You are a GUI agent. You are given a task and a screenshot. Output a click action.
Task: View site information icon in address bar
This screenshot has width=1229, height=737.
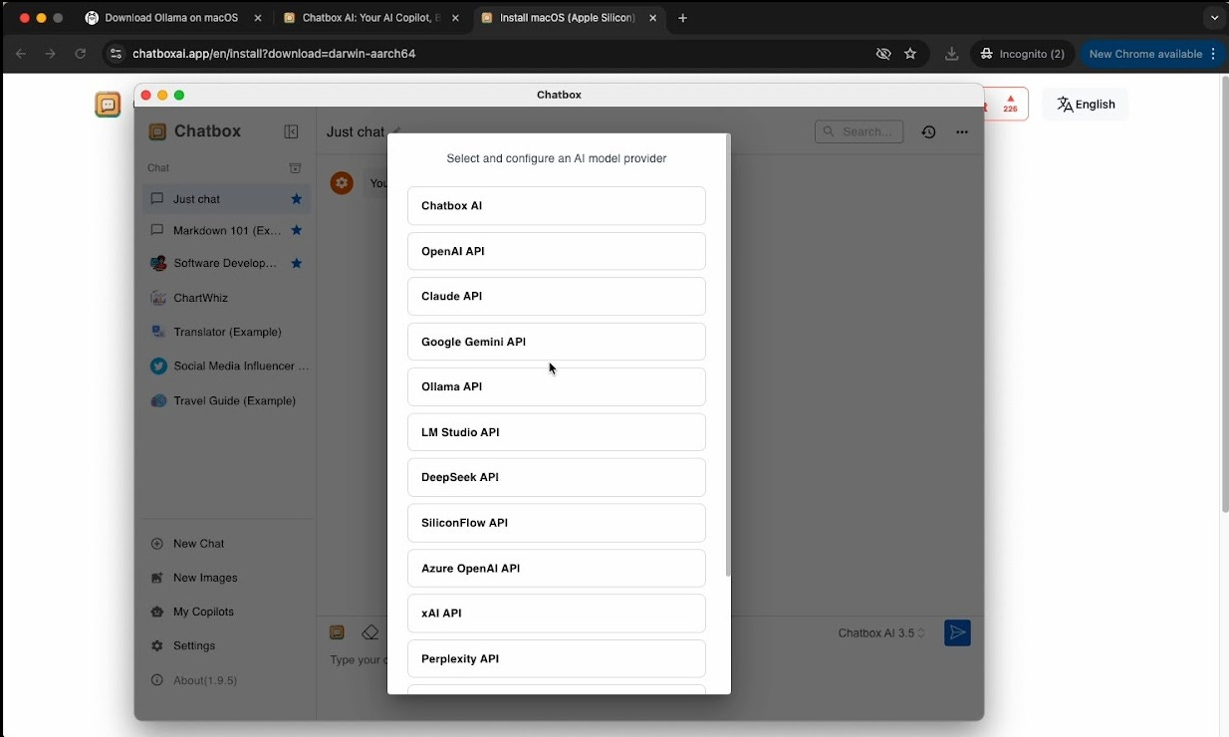pos(117,54)
